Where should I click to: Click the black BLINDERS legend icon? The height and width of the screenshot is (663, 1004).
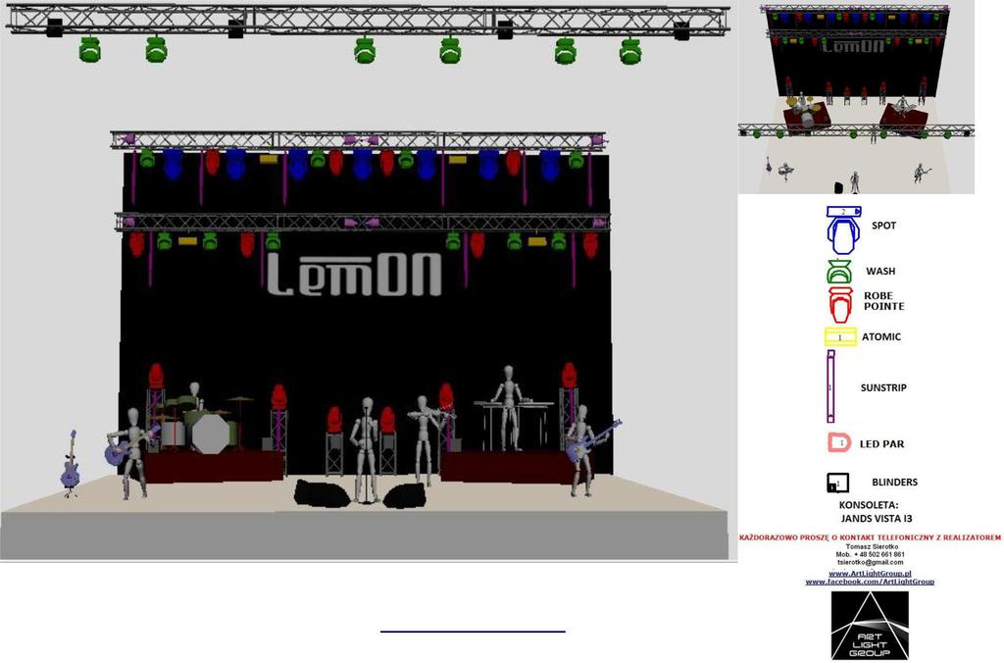point(837,483)
